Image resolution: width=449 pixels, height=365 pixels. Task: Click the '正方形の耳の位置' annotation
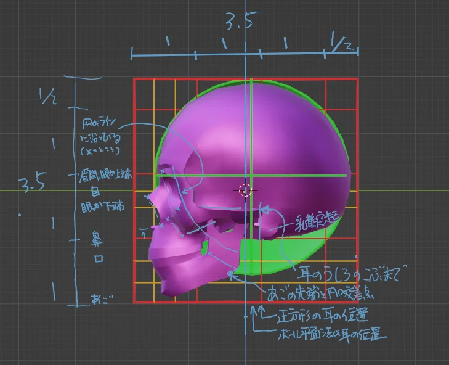[322, 314]
